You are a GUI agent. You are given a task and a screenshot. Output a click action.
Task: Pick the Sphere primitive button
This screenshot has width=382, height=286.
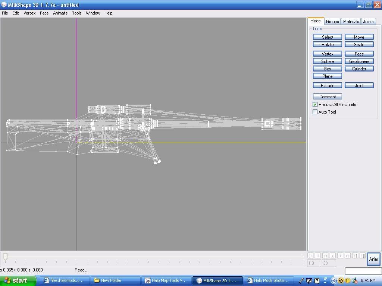[x=328, y=61]
